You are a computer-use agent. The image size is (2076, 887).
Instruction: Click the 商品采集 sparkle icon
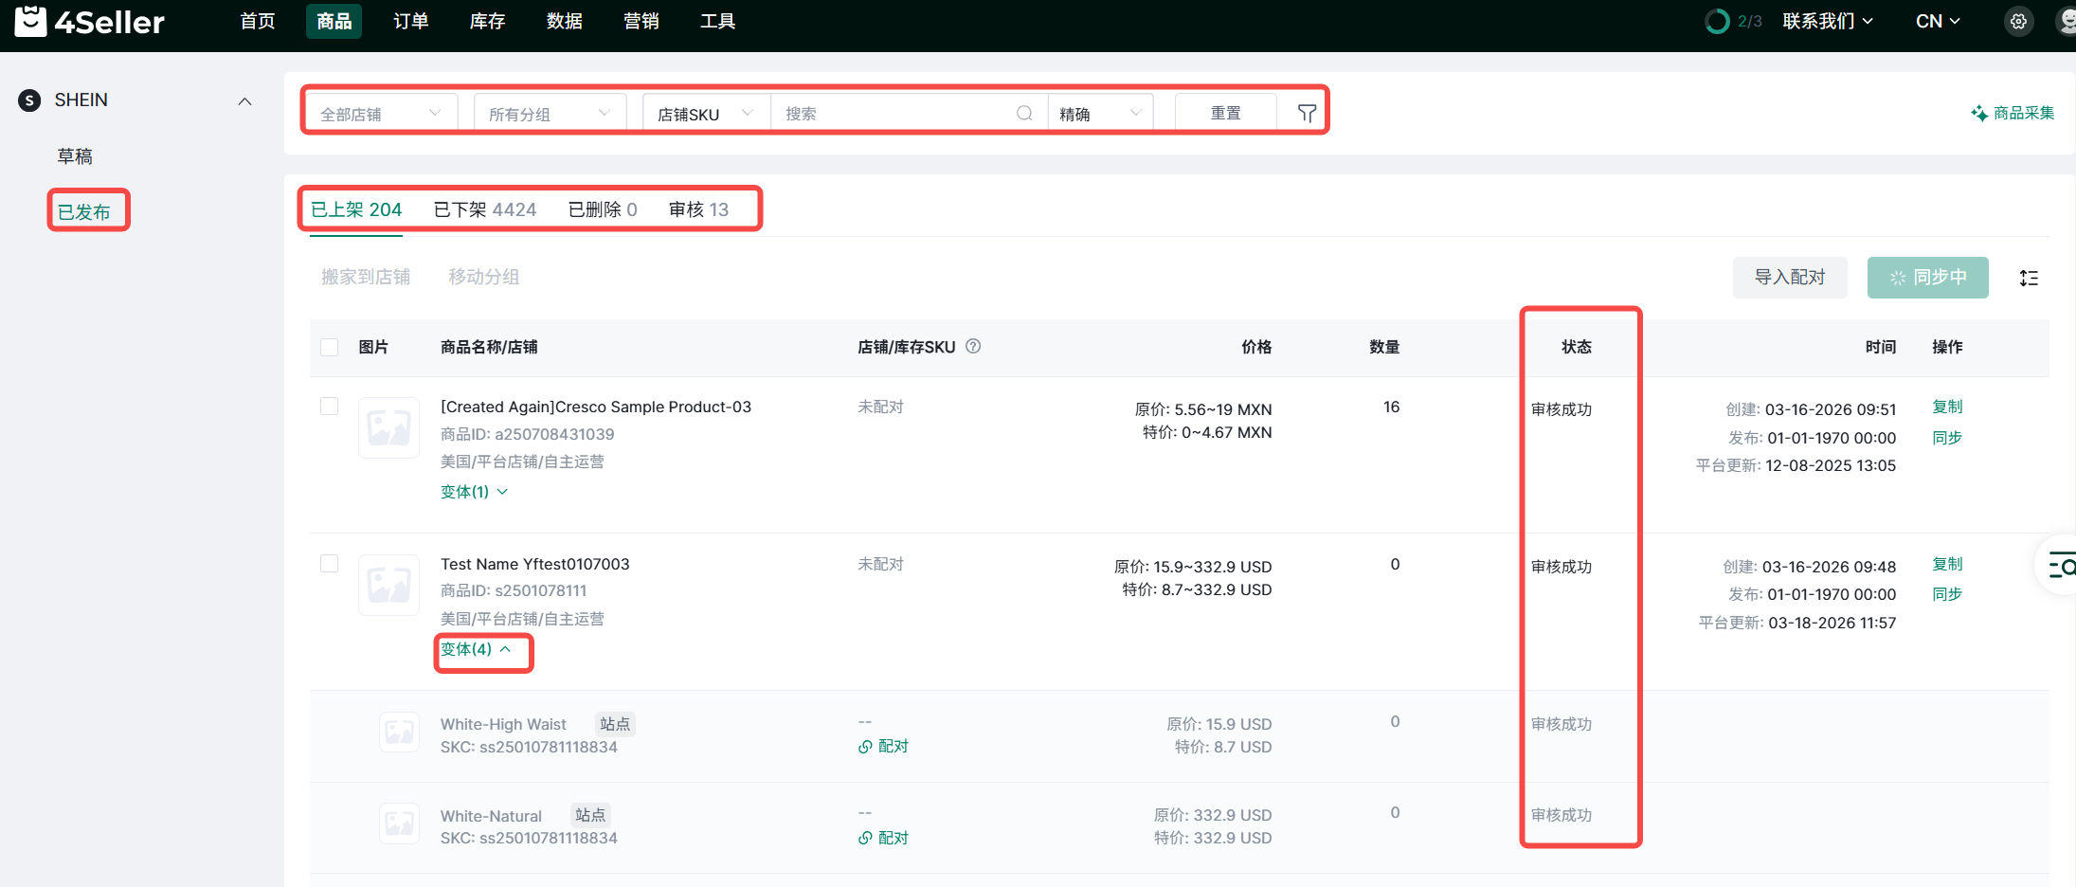tap(1979, 114)
